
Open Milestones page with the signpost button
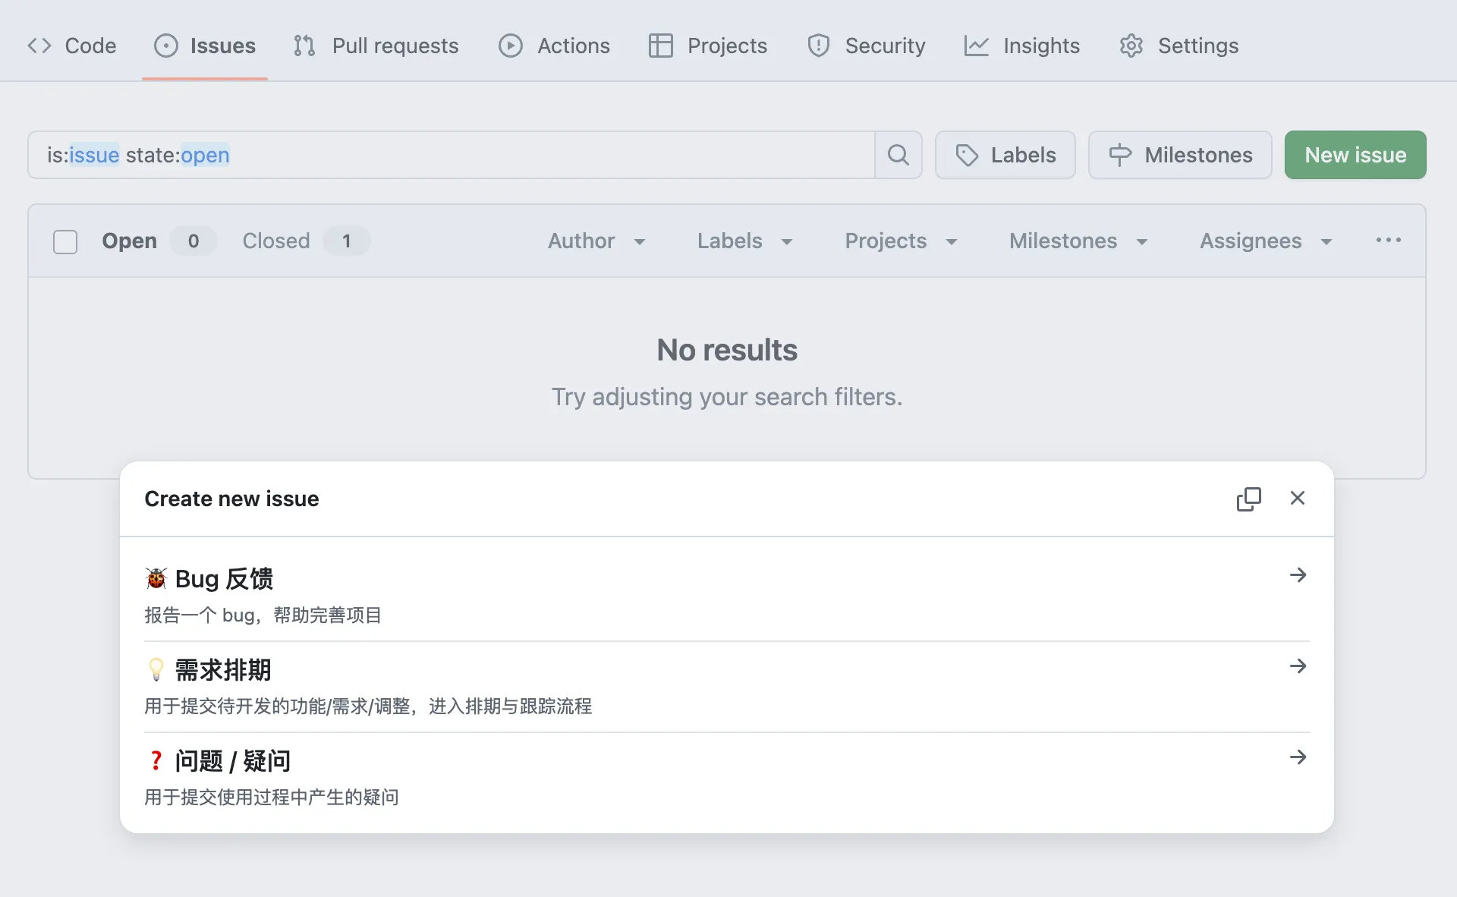point(1180,155)
